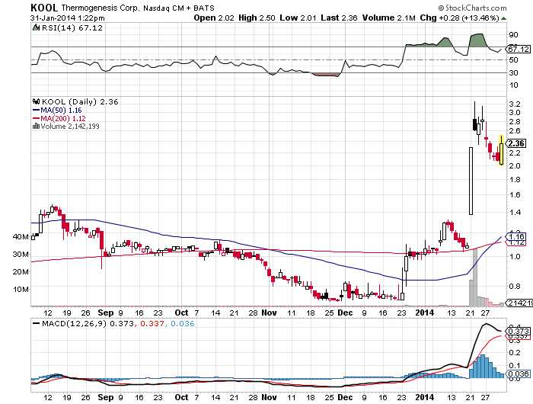Click the 3.2 price axis label
Viewport: 533px width, 404px height.
(515, 104)
